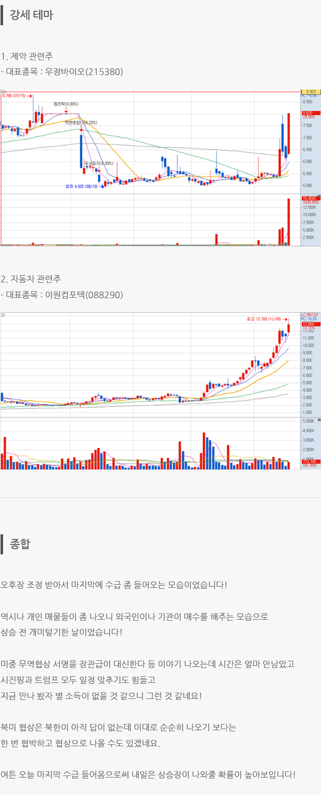Click 대표종목 이원컴포텍(088290) text

pos(62,295)
